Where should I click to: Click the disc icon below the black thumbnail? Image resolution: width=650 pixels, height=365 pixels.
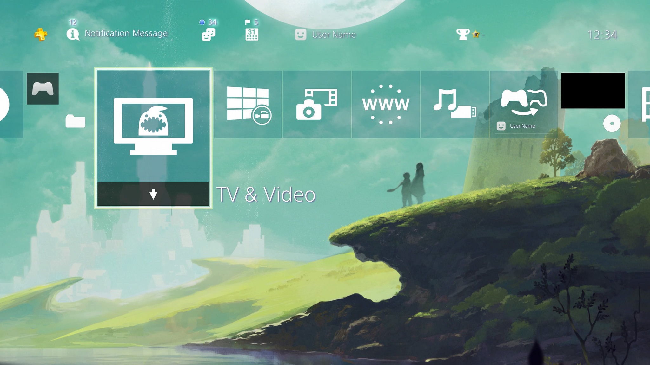(612, 124)
